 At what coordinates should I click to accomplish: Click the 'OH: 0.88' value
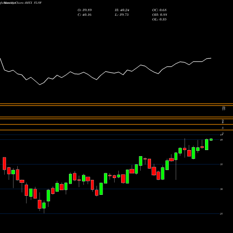[x=159, y=15]
